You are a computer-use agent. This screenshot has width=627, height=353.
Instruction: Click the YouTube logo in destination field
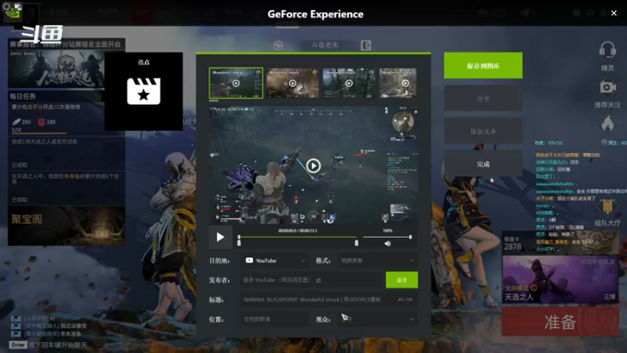click(x=249, y=260)
